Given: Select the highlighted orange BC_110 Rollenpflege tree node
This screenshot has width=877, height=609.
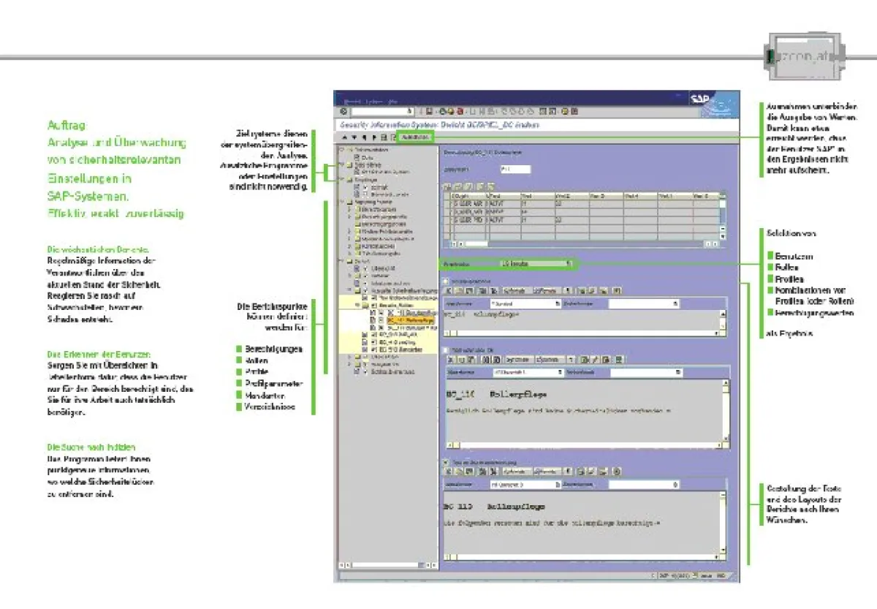Looking at the screenshot, I should pyautogui.click(x=409, y=320).
